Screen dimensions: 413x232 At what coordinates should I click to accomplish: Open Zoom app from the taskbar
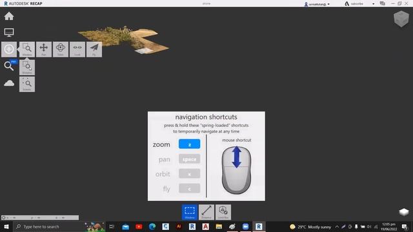pos(245,226)
